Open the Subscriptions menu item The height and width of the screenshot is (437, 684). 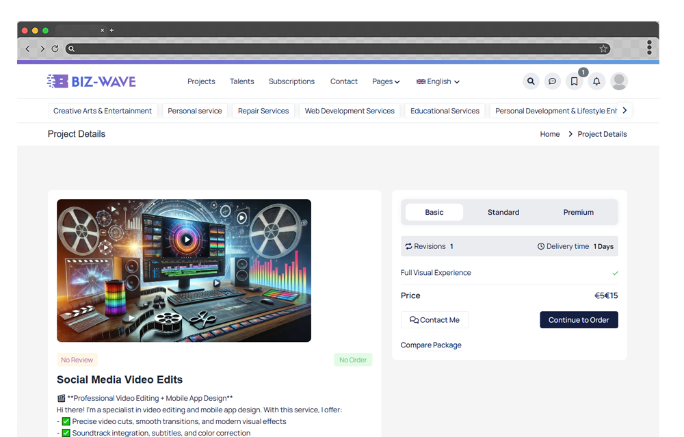pos(291,81)
